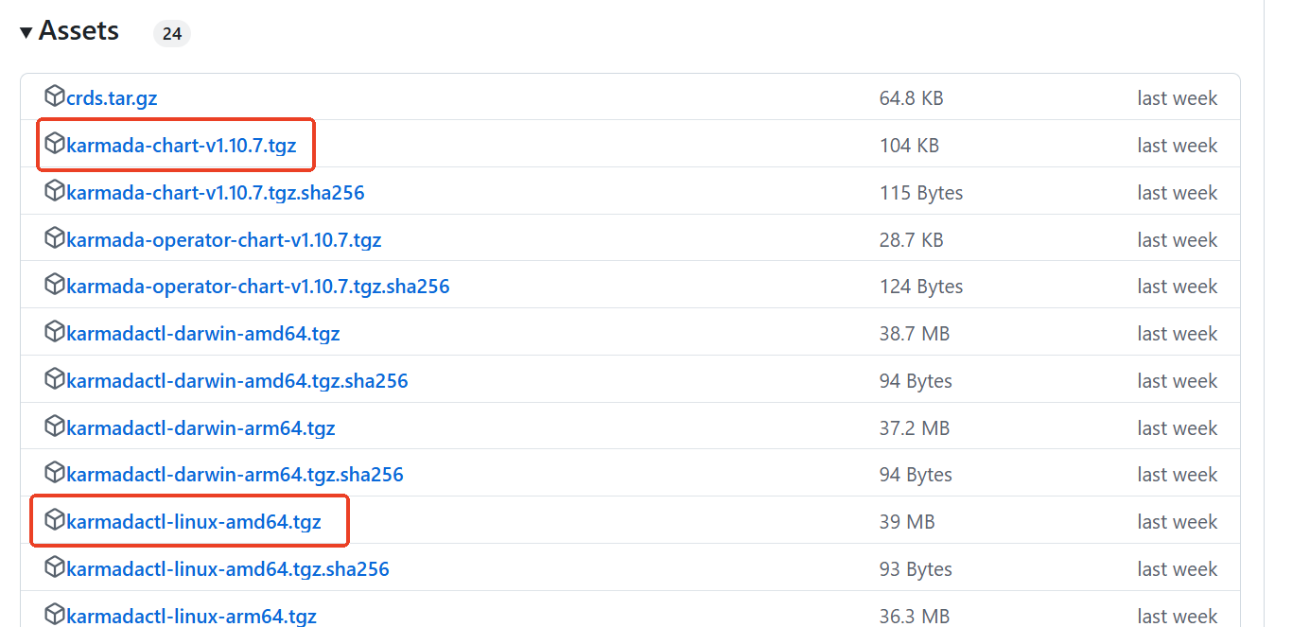
Task: Click package icon beside karmadactl-darwin-arm64.tgz
Action: coord(54,427)
